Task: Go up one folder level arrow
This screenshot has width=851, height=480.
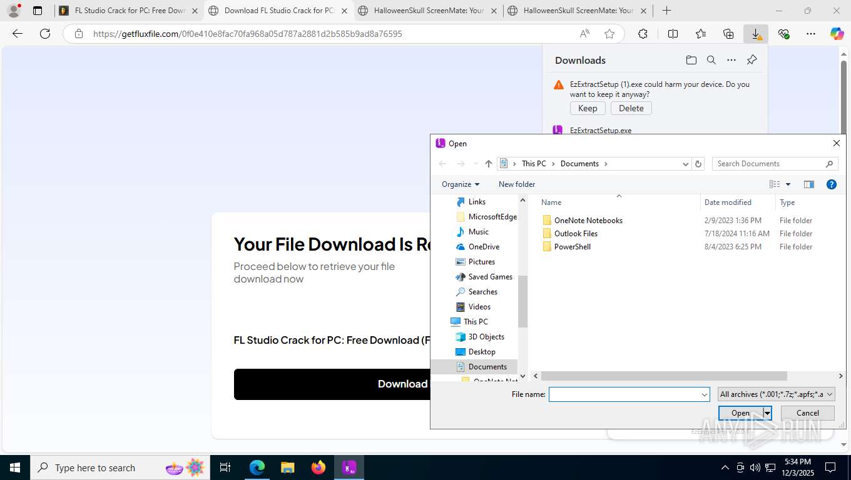Action: [489, 164]
